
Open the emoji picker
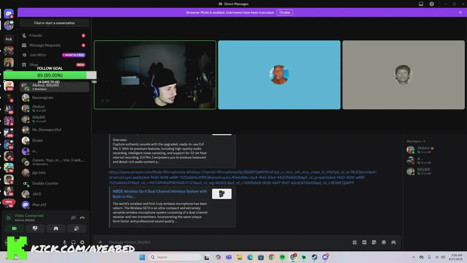384,242
